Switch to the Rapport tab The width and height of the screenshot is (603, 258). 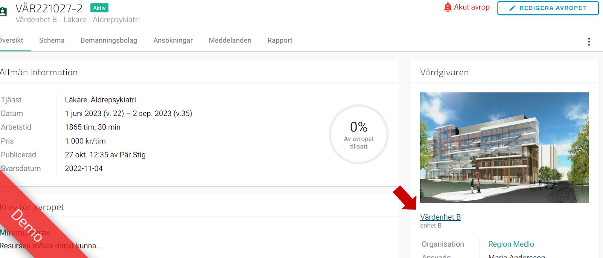tap(280, 40)
